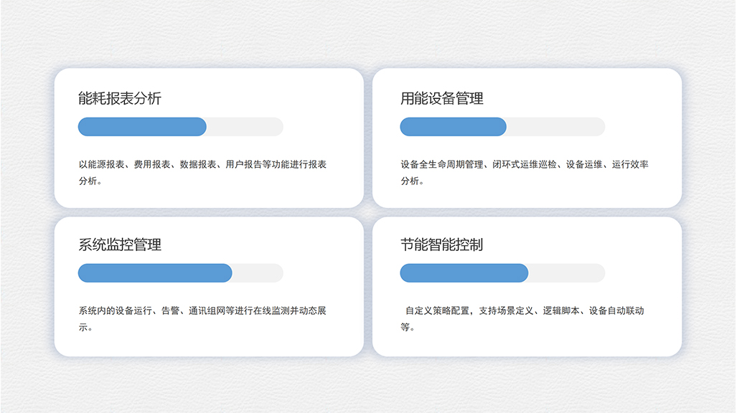
Task: Click the description starting with 自定义策略配置
Action: (x=522, y=318)
